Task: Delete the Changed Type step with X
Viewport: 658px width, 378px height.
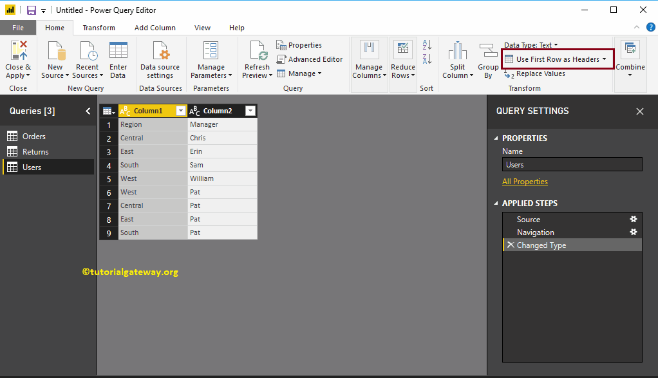Action: pos(510,245)
